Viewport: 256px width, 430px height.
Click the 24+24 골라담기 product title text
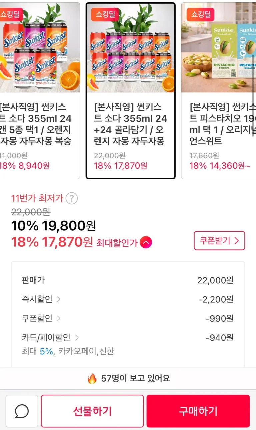[131, 124]
